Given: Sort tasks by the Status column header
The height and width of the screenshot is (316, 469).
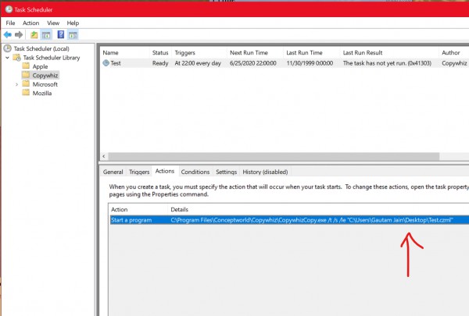Looking at the screenshot, I should pyautogui.click(x=160, y=53).
